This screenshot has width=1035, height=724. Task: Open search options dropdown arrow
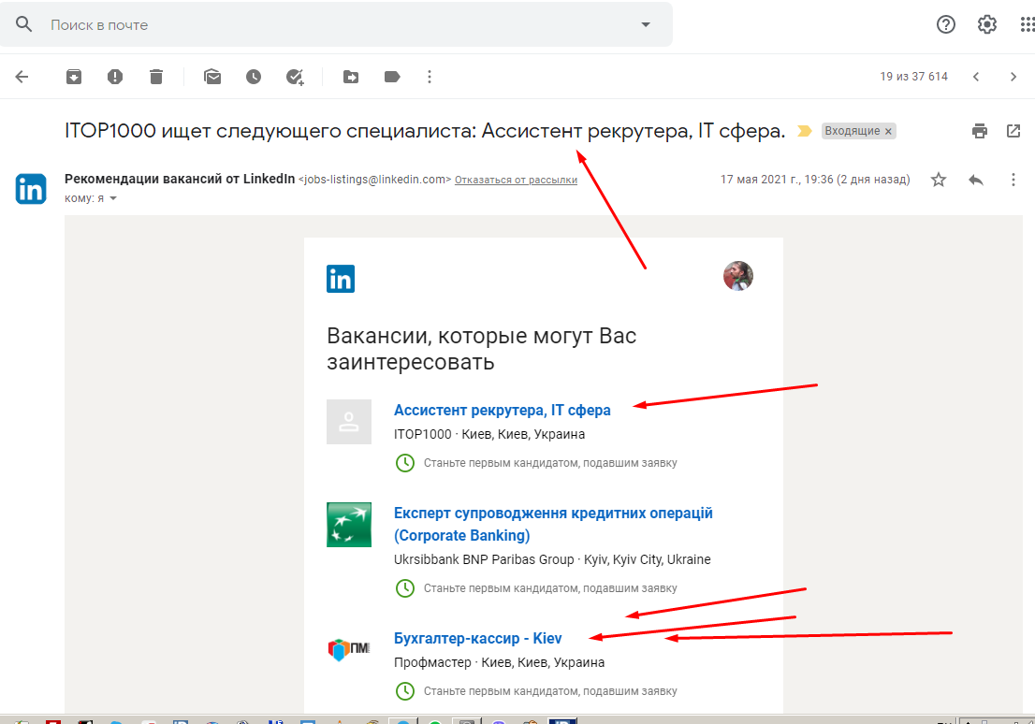click(x=646, y=25)
